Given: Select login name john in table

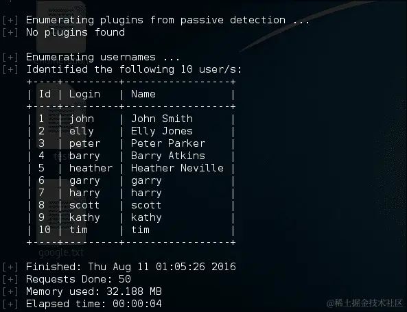Looking at the screenshot, I should (82, 119).
